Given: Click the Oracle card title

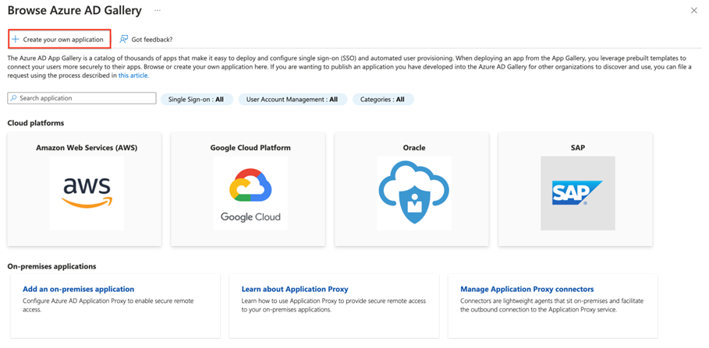Looking at the screenshot, I should pyautogui.click(x=413, y=147).
